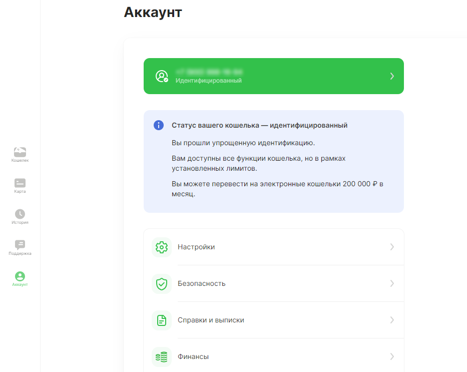
Task: Click the Кошелек sidebar label
Action: point(20,160)
